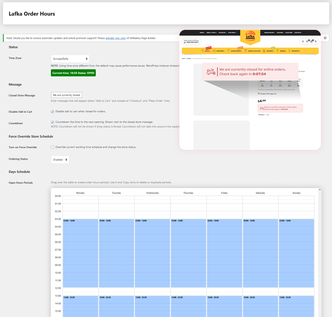Enable the Force Override checkbox
The width and height of the screenshot is (332, 317).
(53, 147)
